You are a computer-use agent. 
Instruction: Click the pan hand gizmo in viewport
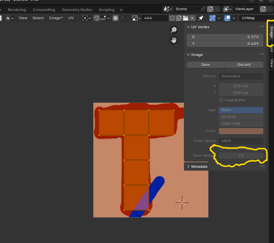[174, 40]
